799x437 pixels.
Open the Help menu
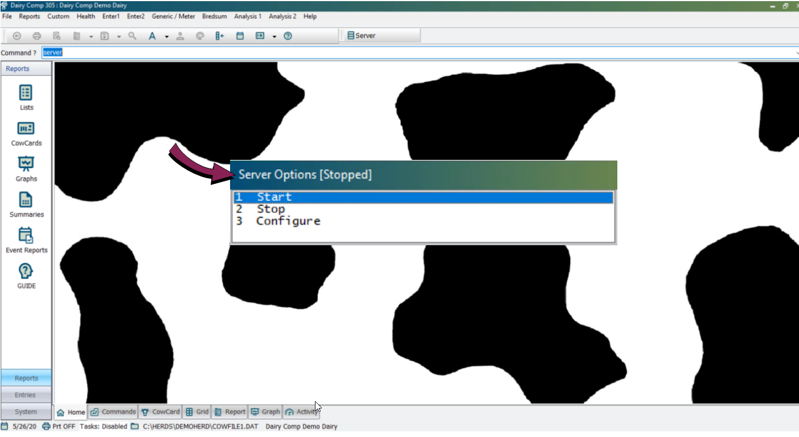tap(310, 17)
